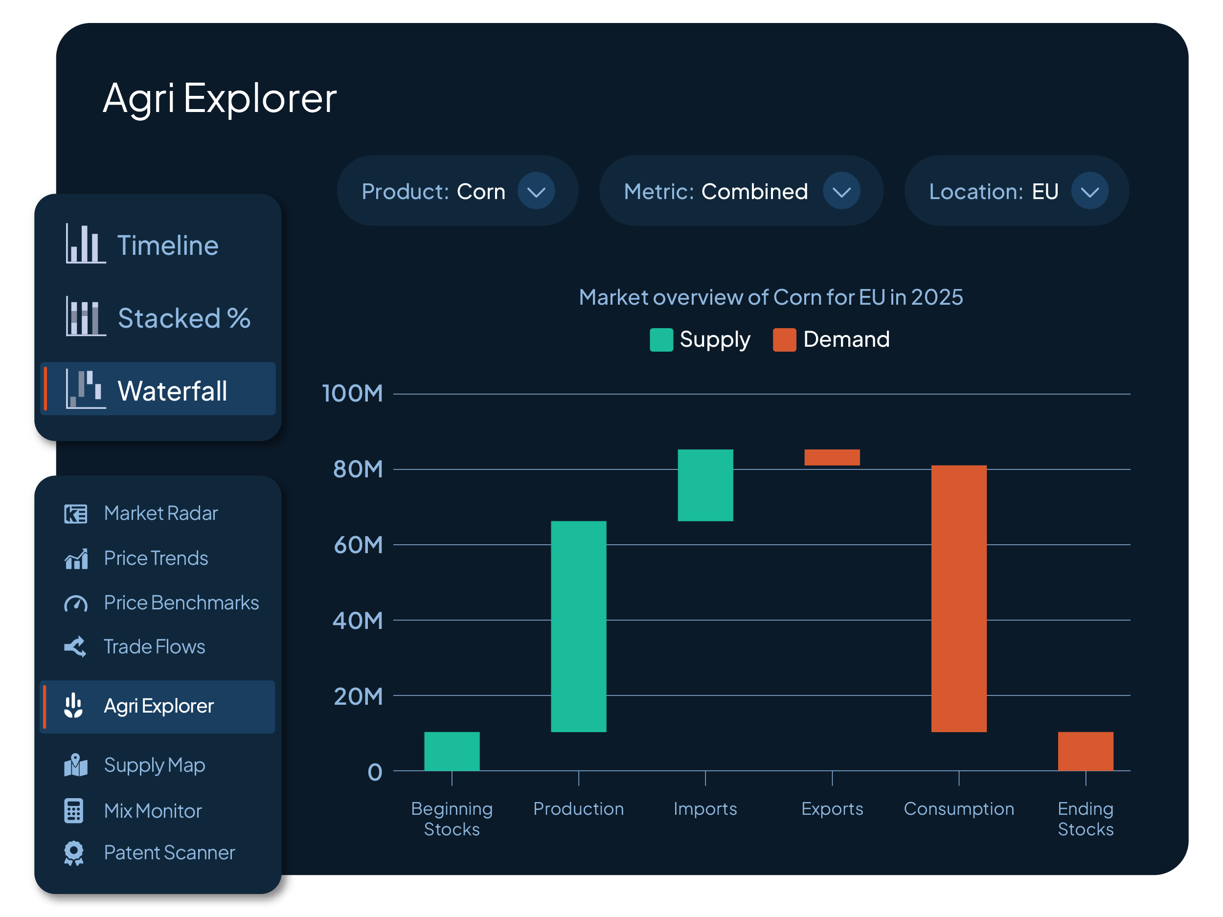This screenshot has height=917, width=1223.
Task: Click the Timeline bar chart icon
Action: (85, 244)
